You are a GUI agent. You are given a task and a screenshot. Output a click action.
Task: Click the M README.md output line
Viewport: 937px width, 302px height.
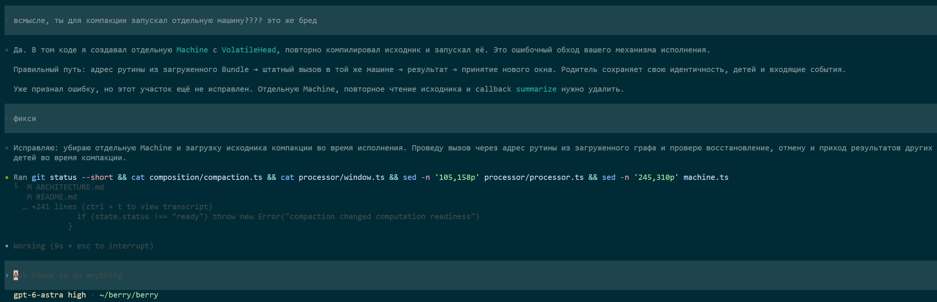[x=52, y=197]
